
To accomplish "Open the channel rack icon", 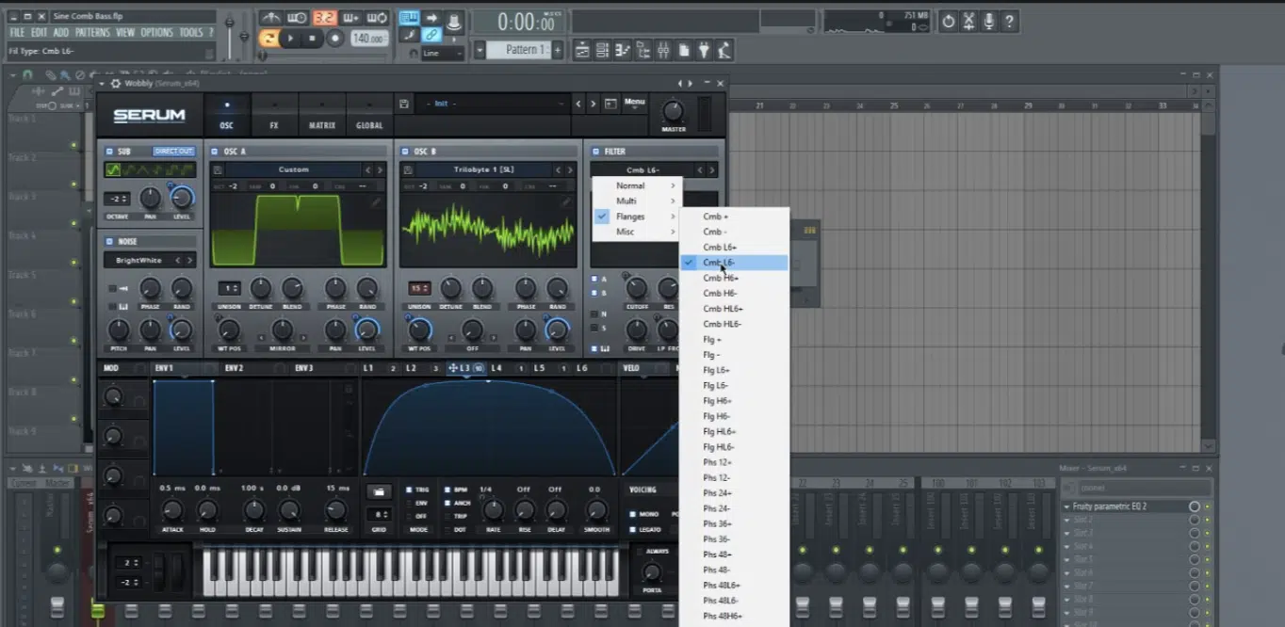I will [x=602, y=50].
